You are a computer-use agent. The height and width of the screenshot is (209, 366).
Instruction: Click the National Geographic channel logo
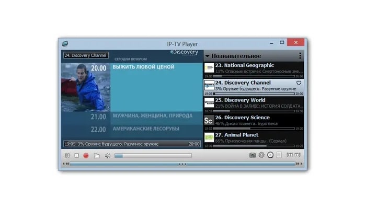pyautogui.click(x=209, y=68)
